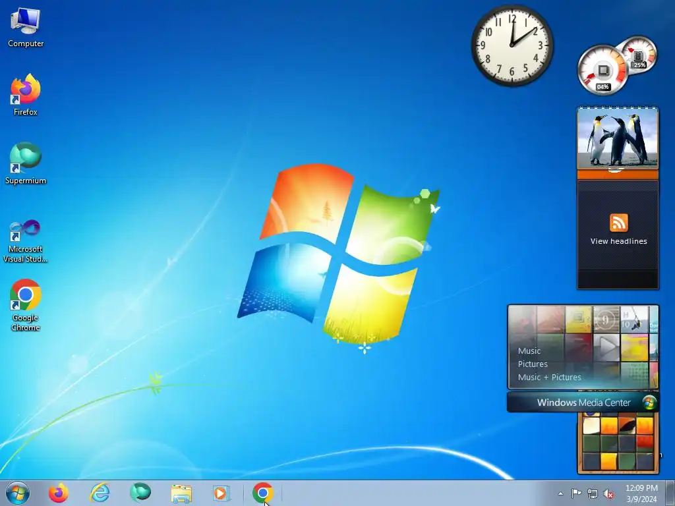675x506 pixels.
Task: Click the play arrow tile in Media Center
Action: point(606,347)
